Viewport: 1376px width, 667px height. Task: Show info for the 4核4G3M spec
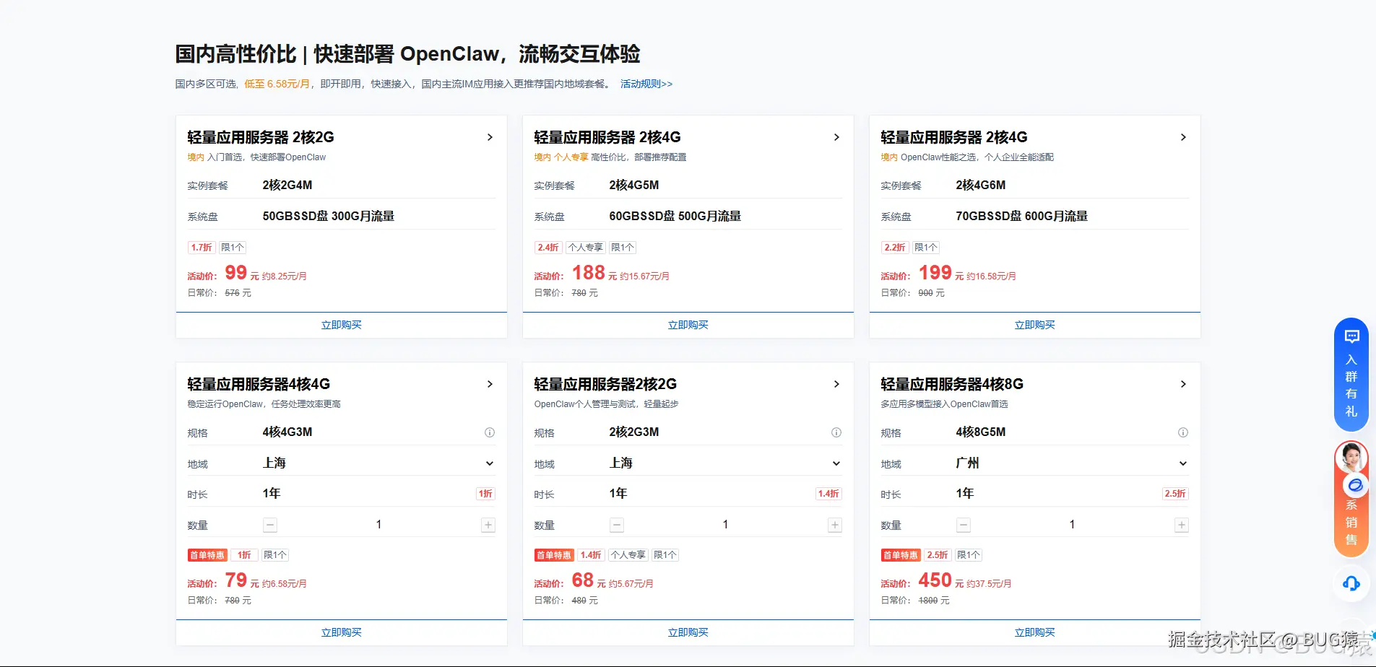click(490, 432)
